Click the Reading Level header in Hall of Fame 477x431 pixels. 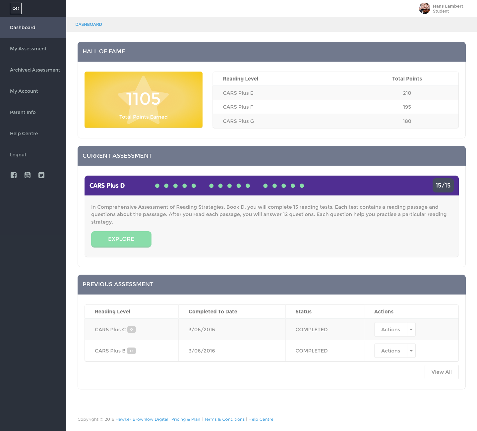point(240,79)
